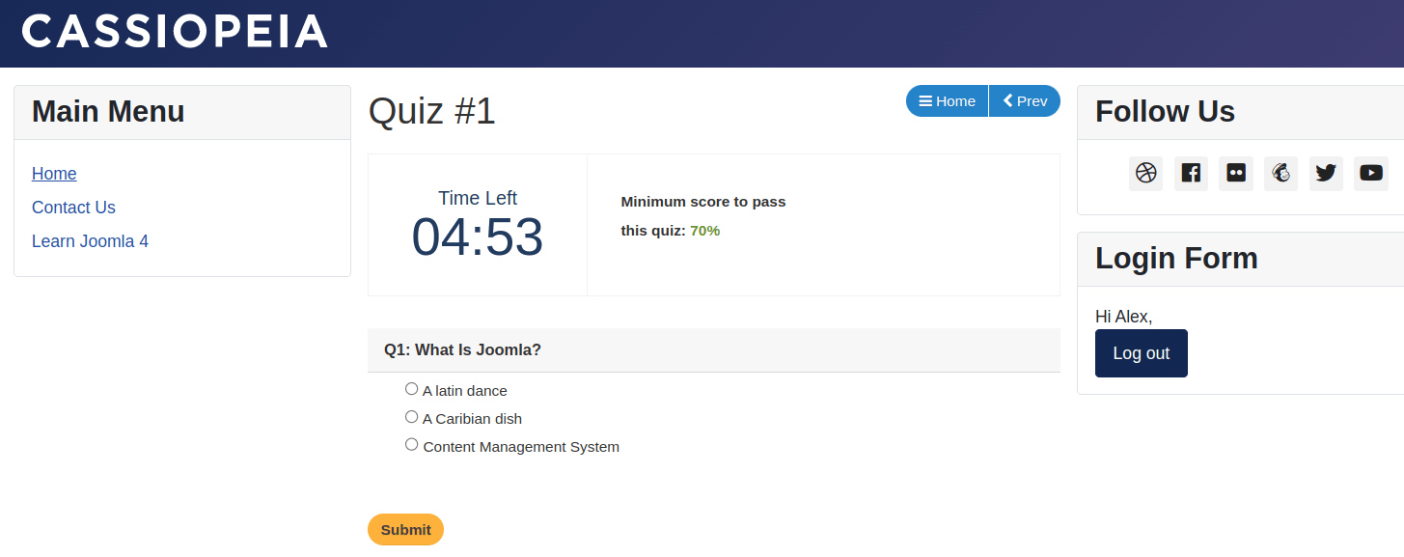Viewport: 1404px width, 557px height.
Task: Open the Dribbble social icon
Action: 1145,174
